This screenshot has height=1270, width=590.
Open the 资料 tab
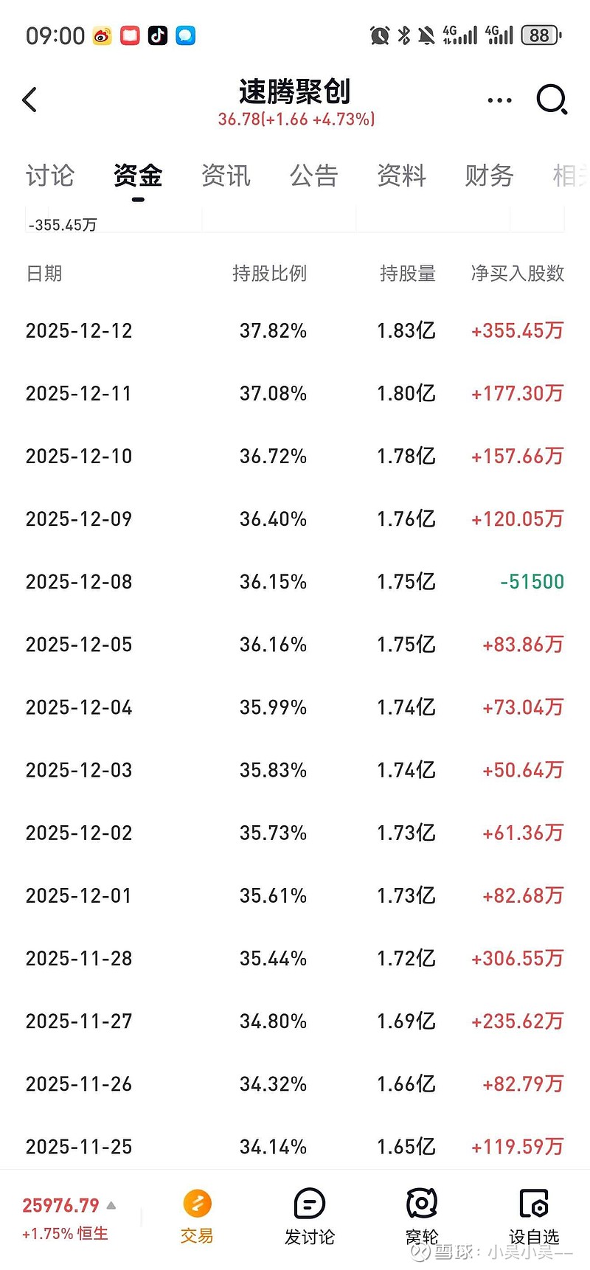(401, 176)
